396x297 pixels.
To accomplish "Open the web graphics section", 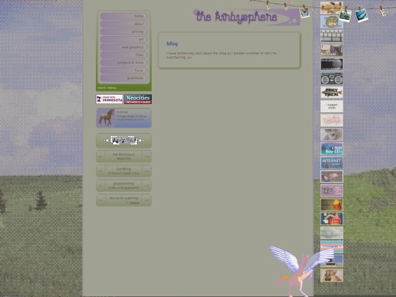I will pos(124,47).
